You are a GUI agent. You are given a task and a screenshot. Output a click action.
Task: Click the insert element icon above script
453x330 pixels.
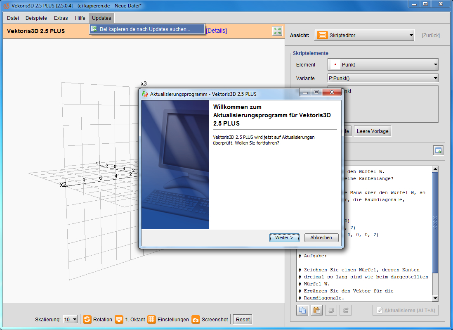(x=438, y=150)
